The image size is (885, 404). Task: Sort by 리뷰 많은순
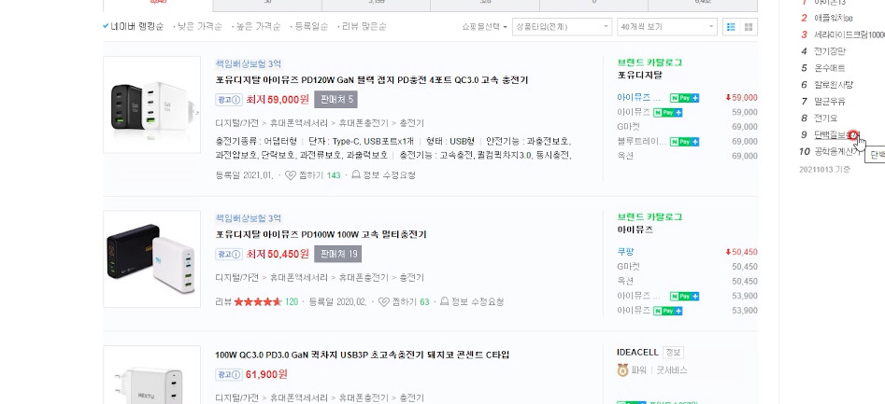coord(363,26)
